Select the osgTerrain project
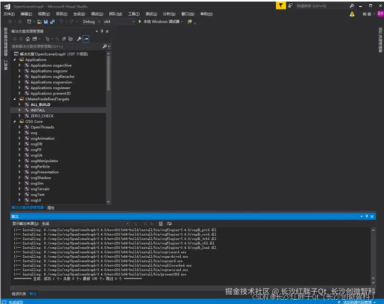The height and width of the screenshot is (304, 384). coord(40,189)
